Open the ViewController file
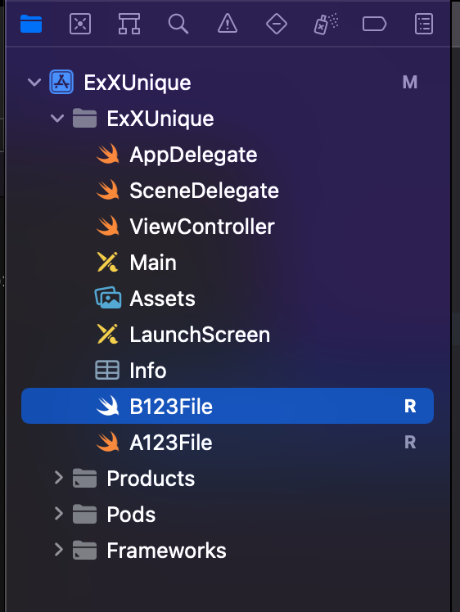The width and height of the screenshot is (460, 612). pyautogui.click(x=202, y=227)
